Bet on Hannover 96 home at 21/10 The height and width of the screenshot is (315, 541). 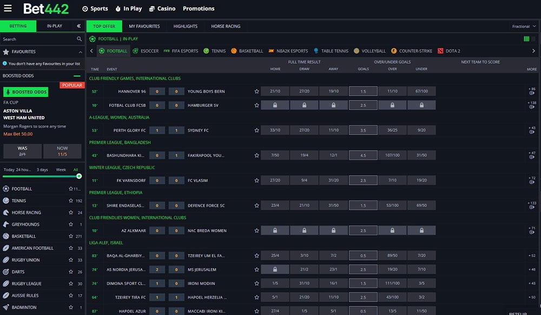pos(275,91)
